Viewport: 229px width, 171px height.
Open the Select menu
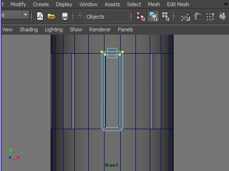[134, 4]
